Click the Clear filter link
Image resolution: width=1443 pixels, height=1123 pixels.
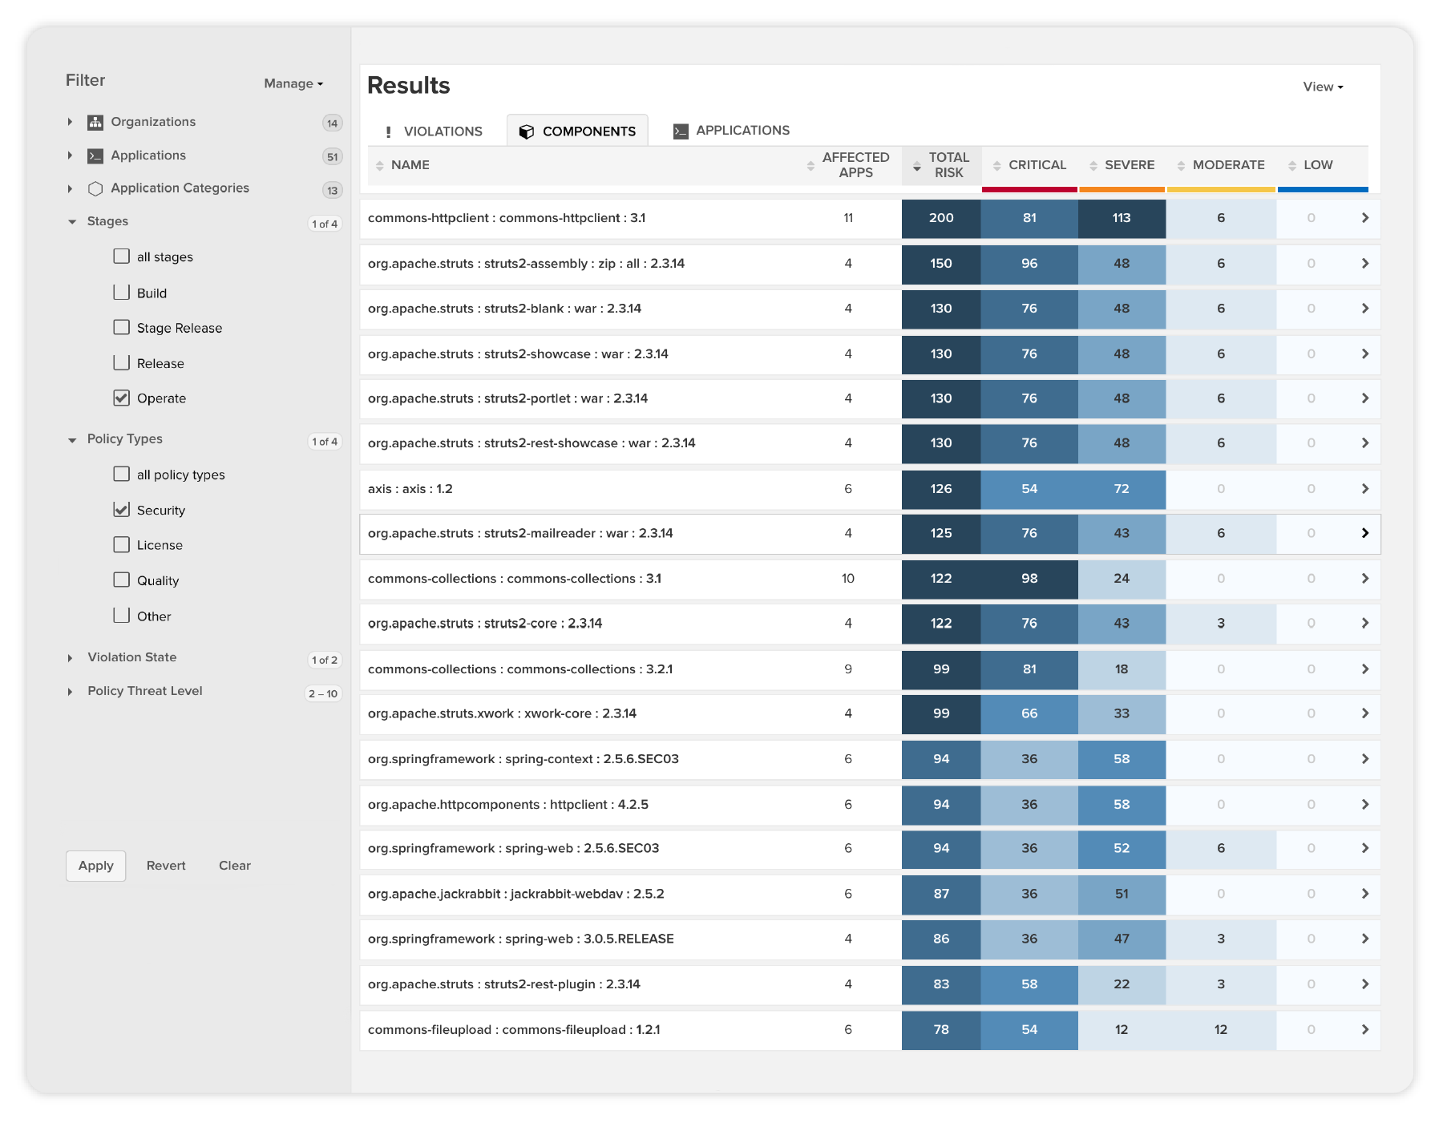(x=235, y=866)
